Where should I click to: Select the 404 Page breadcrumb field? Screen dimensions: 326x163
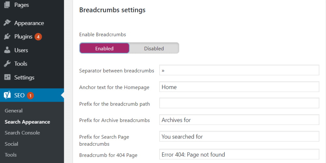click(239, 155)
